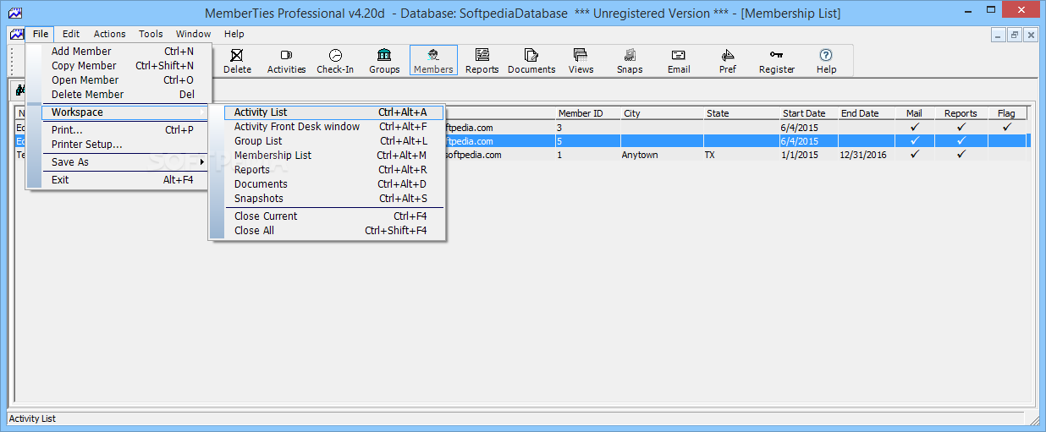1046x432 pixels.
Task: Click the document icon left of File menu
Action: click(16, 34)
